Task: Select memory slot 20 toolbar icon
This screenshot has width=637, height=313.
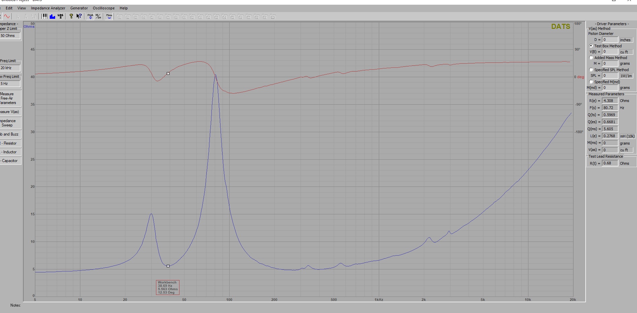Action: 273,16
